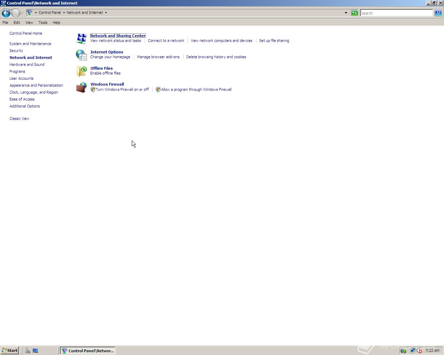Open Internet Options heading link
This screenshot has height=355, width=444.
pos(107,52)
